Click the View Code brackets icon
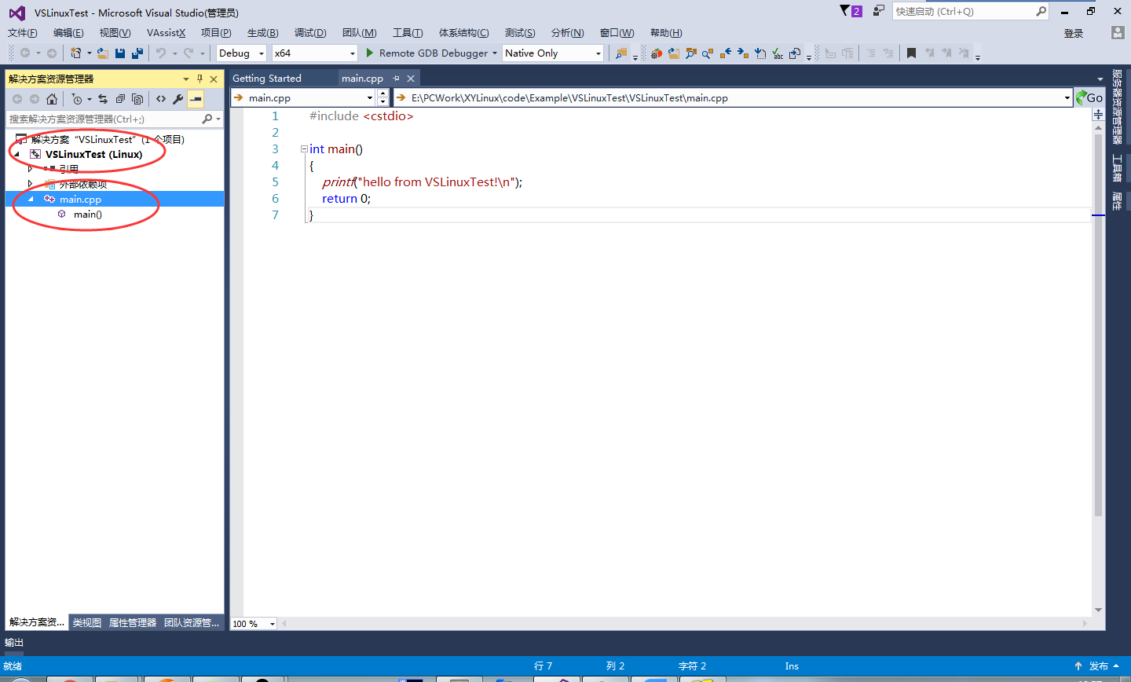The width and height of the screenshot is (1131, 682). coord(161,99)
